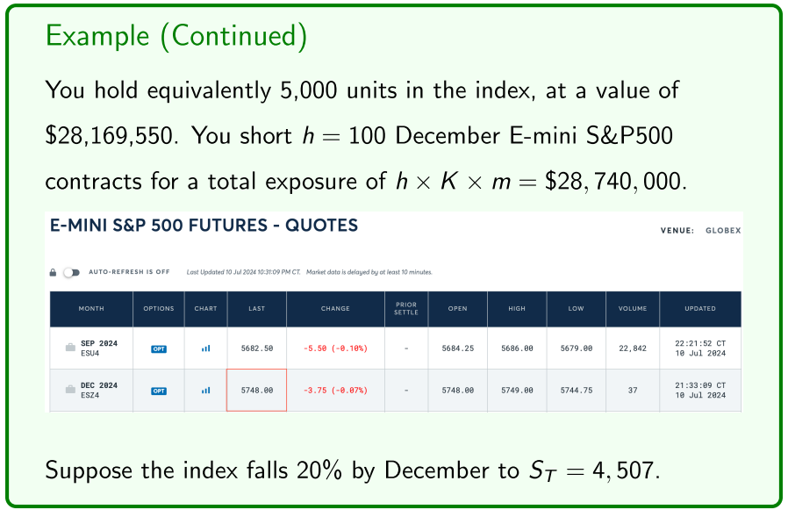The image size is (788, 517).
Task: Click the highlighted 5748.00 last price cell
Action: pyautogui.click(x=256, y=391)
